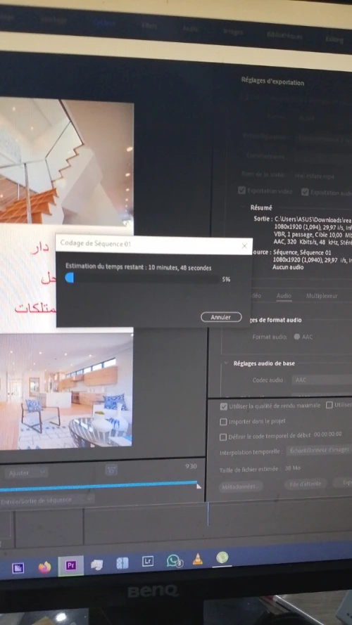Toggle the Exportation vidéo checkbox

pyautogui.click(x=241, y=190)
